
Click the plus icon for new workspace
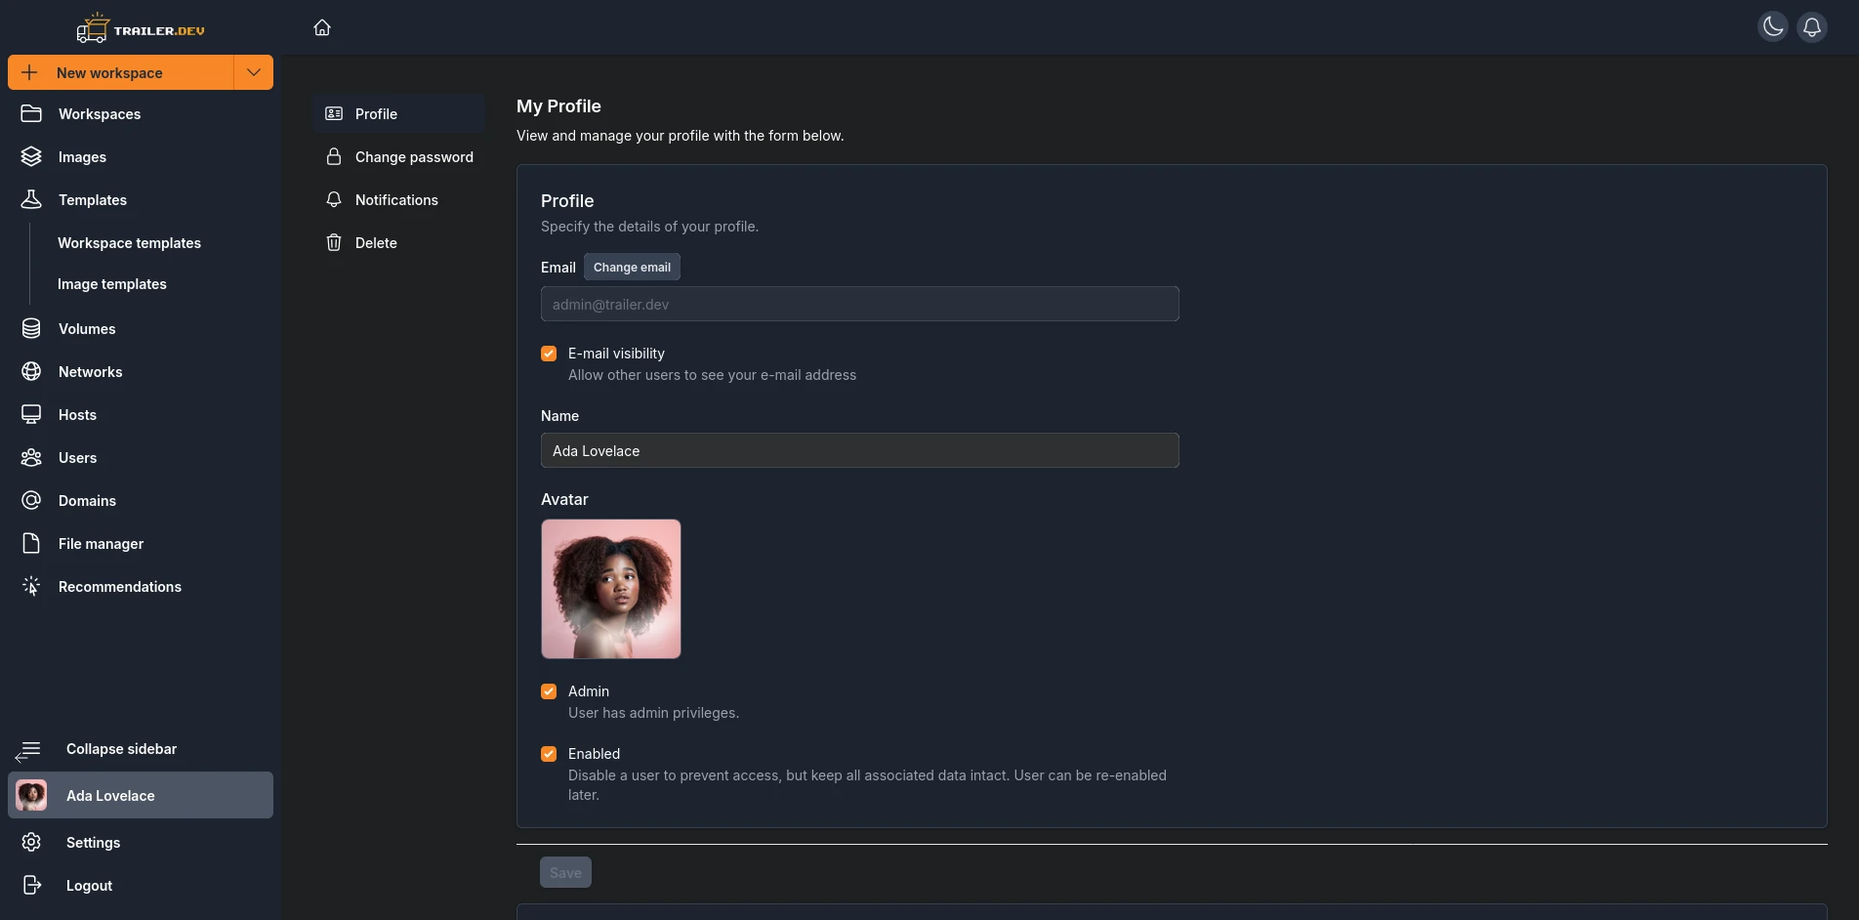[x=29, y=72]
